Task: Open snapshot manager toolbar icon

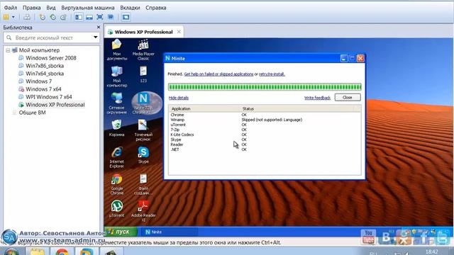Action: tap(63, 17)
